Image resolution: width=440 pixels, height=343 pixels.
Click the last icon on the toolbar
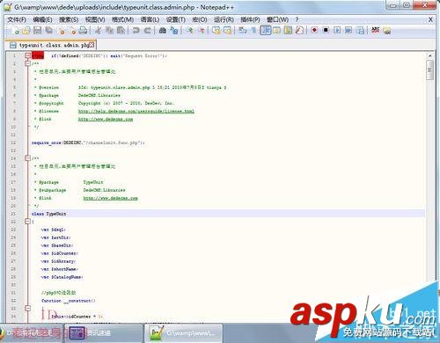[387, 30]
